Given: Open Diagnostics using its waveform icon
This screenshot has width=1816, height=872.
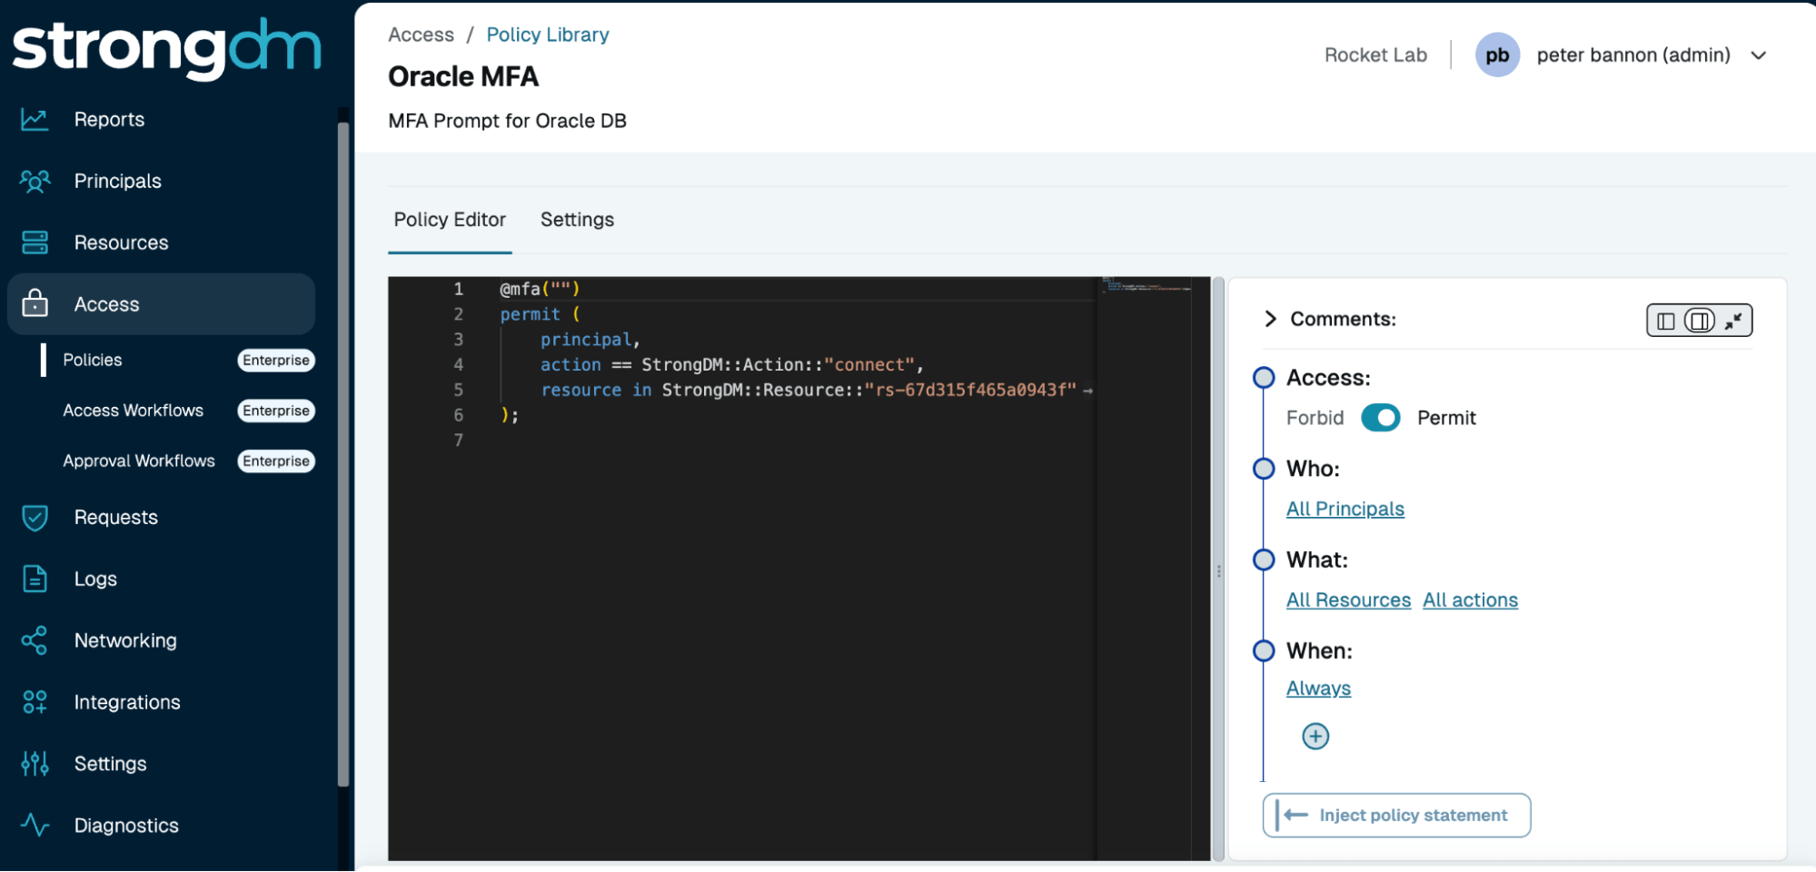Looking at the screenshot, I should (35, 825).
